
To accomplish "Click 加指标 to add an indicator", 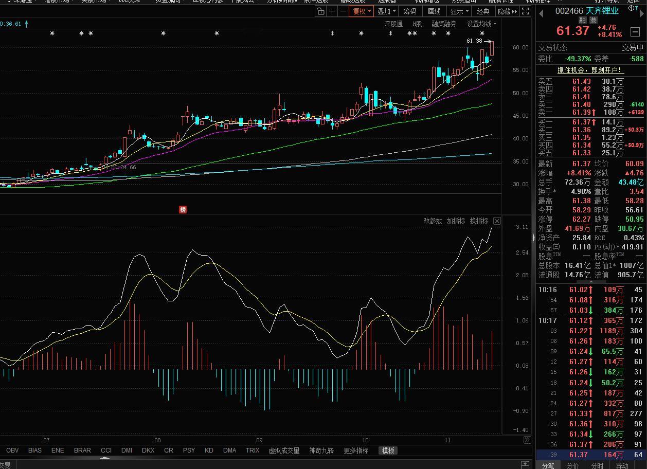I will [x=456, y=221].
